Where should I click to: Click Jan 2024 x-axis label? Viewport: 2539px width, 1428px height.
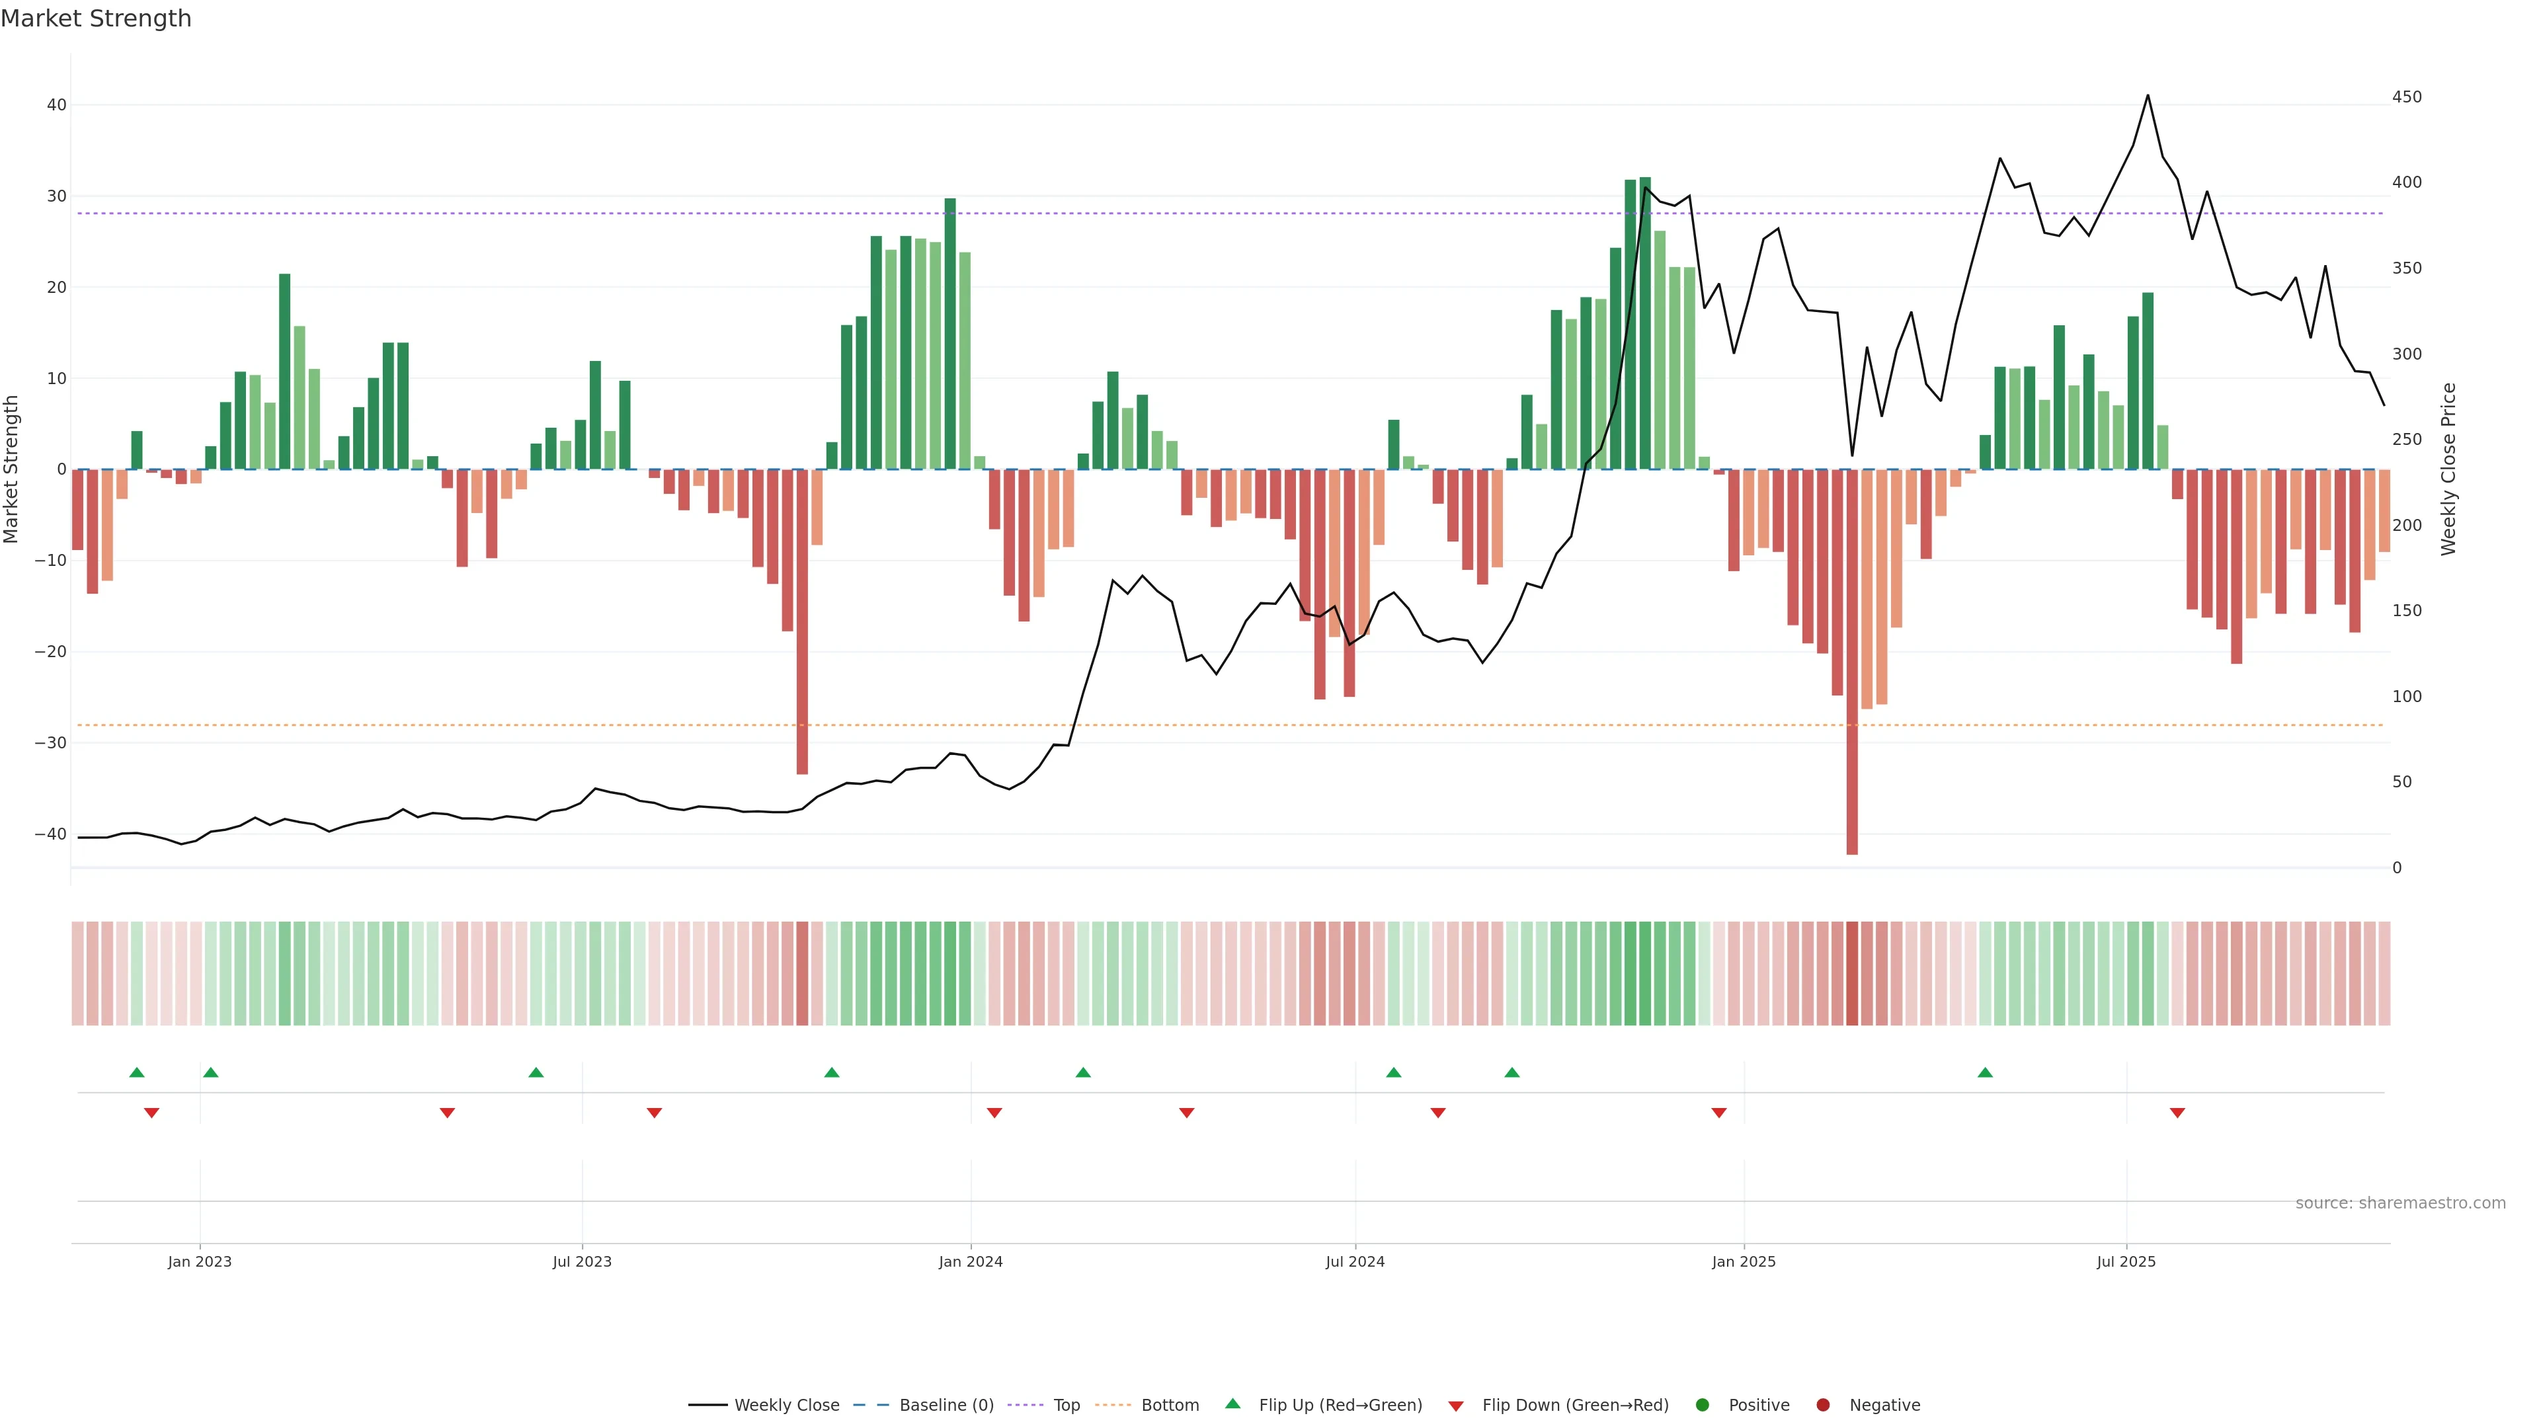[x=970, y=1261]
